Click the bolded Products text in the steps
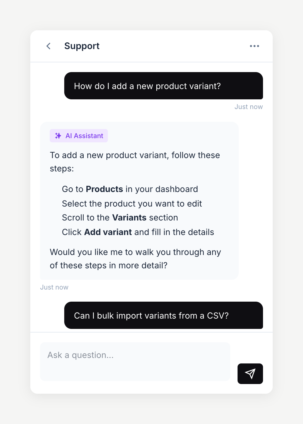This screenshot has width=303, height=424. 104,189
